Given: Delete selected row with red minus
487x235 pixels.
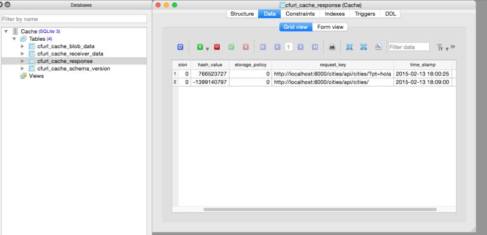Looking at the screenshot, I should 217,47.
